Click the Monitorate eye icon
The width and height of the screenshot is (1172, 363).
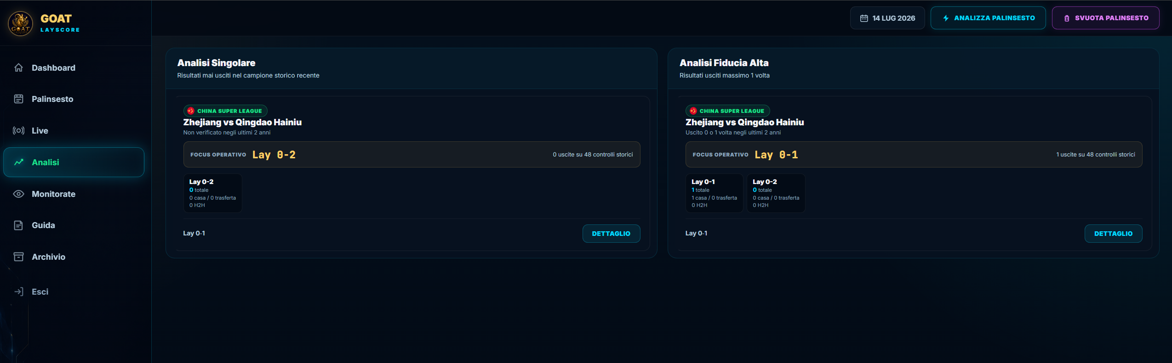coord(18,194)
